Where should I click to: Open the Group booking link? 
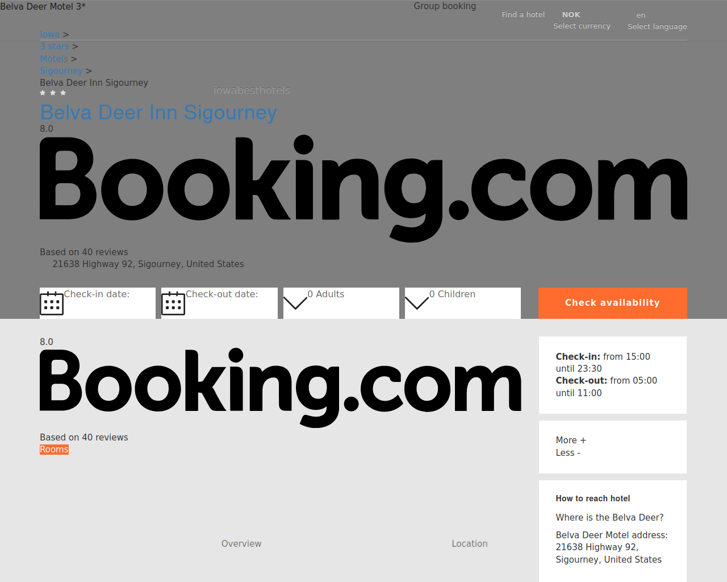coord(445,6)
